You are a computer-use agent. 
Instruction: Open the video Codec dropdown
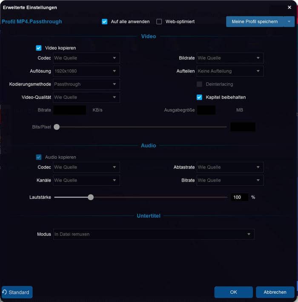[x=86, y=58]
